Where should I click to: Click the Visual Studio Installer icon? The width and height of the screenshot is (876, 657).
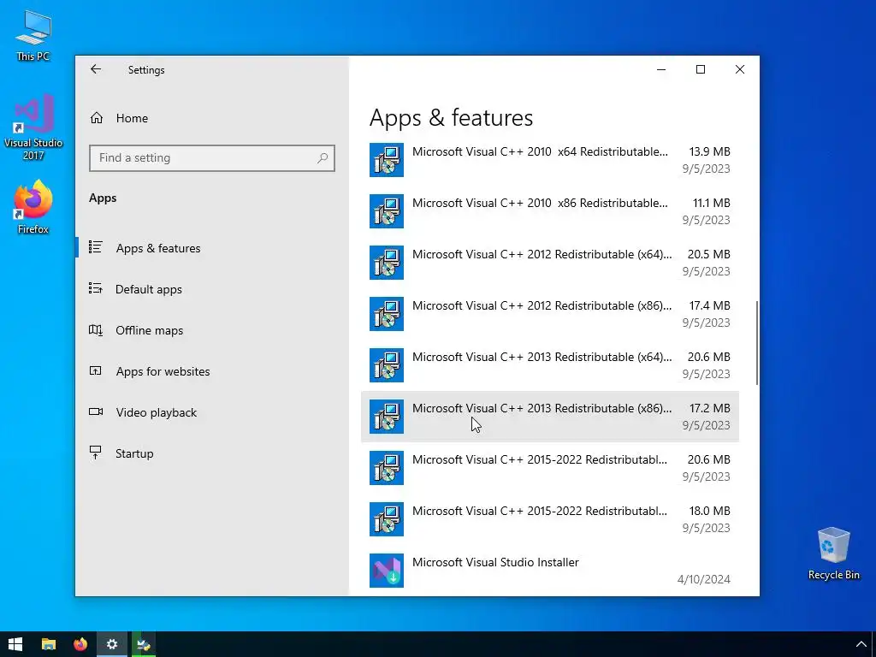pyautogui.click(x=387, y=571)
